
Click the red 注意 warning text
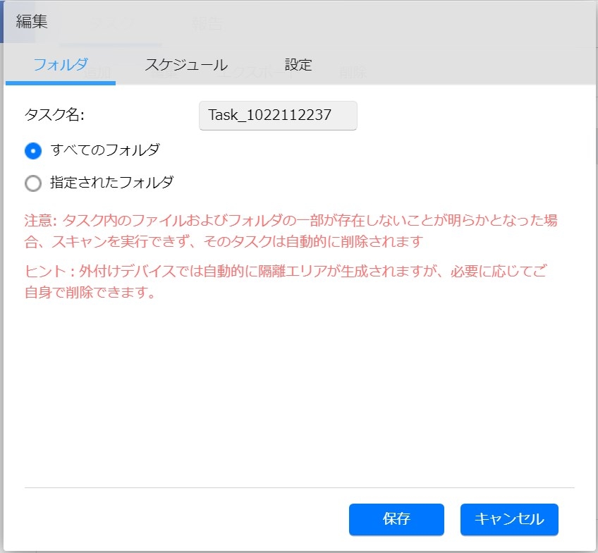tap(291, 231)
